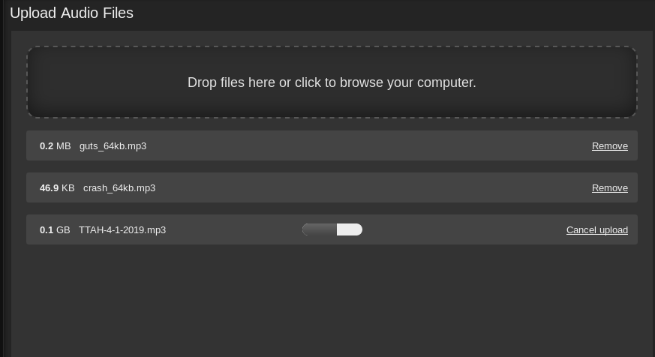The height and width of the screenshot is (357, 655).
Task: Click the TTAH-4-1-2019.mp3 upload progress bar
Action: pos(332,229)
